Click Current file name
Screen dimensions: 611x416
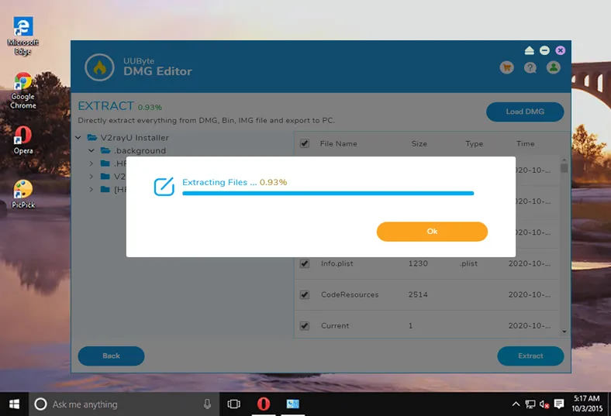coord(335,325)
